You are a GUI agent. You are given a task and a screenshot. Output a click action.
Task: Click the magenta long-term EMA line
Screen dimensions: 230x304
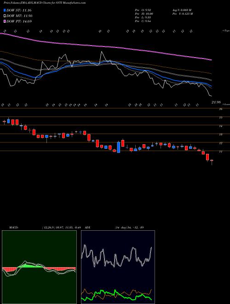(x=106, y=47)
